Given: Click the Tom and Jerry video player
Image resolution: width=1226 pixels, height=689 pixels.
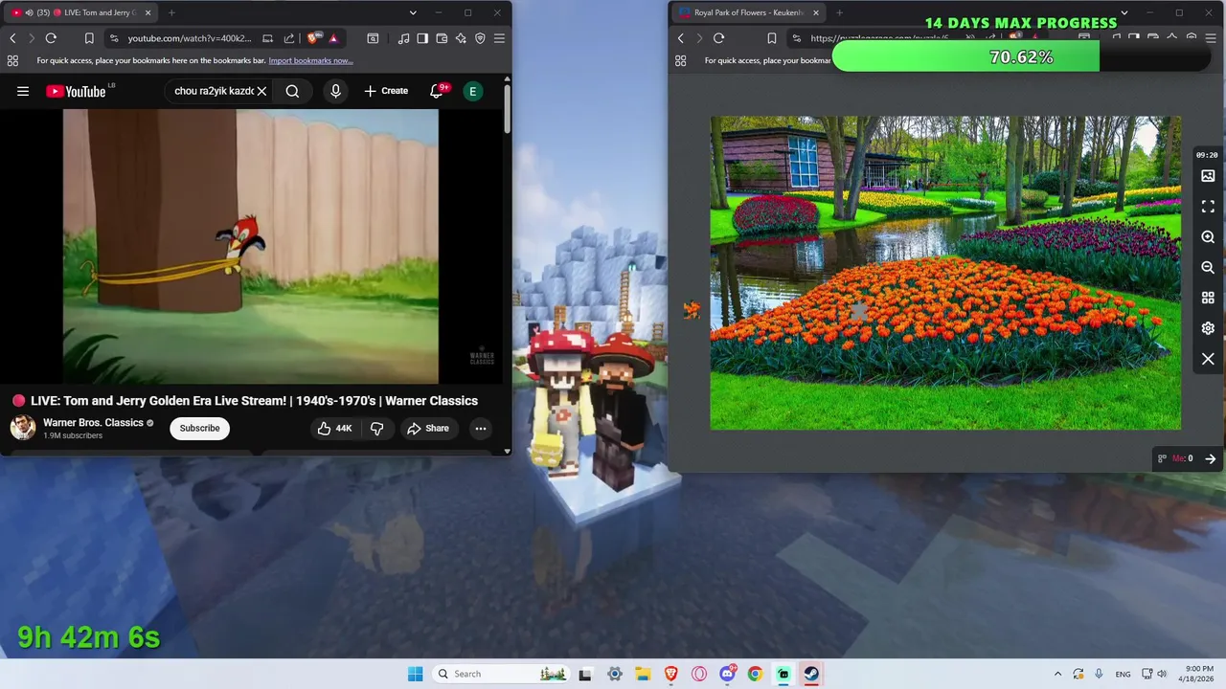Looking at the screenshot, I should [x=251, y=246].
